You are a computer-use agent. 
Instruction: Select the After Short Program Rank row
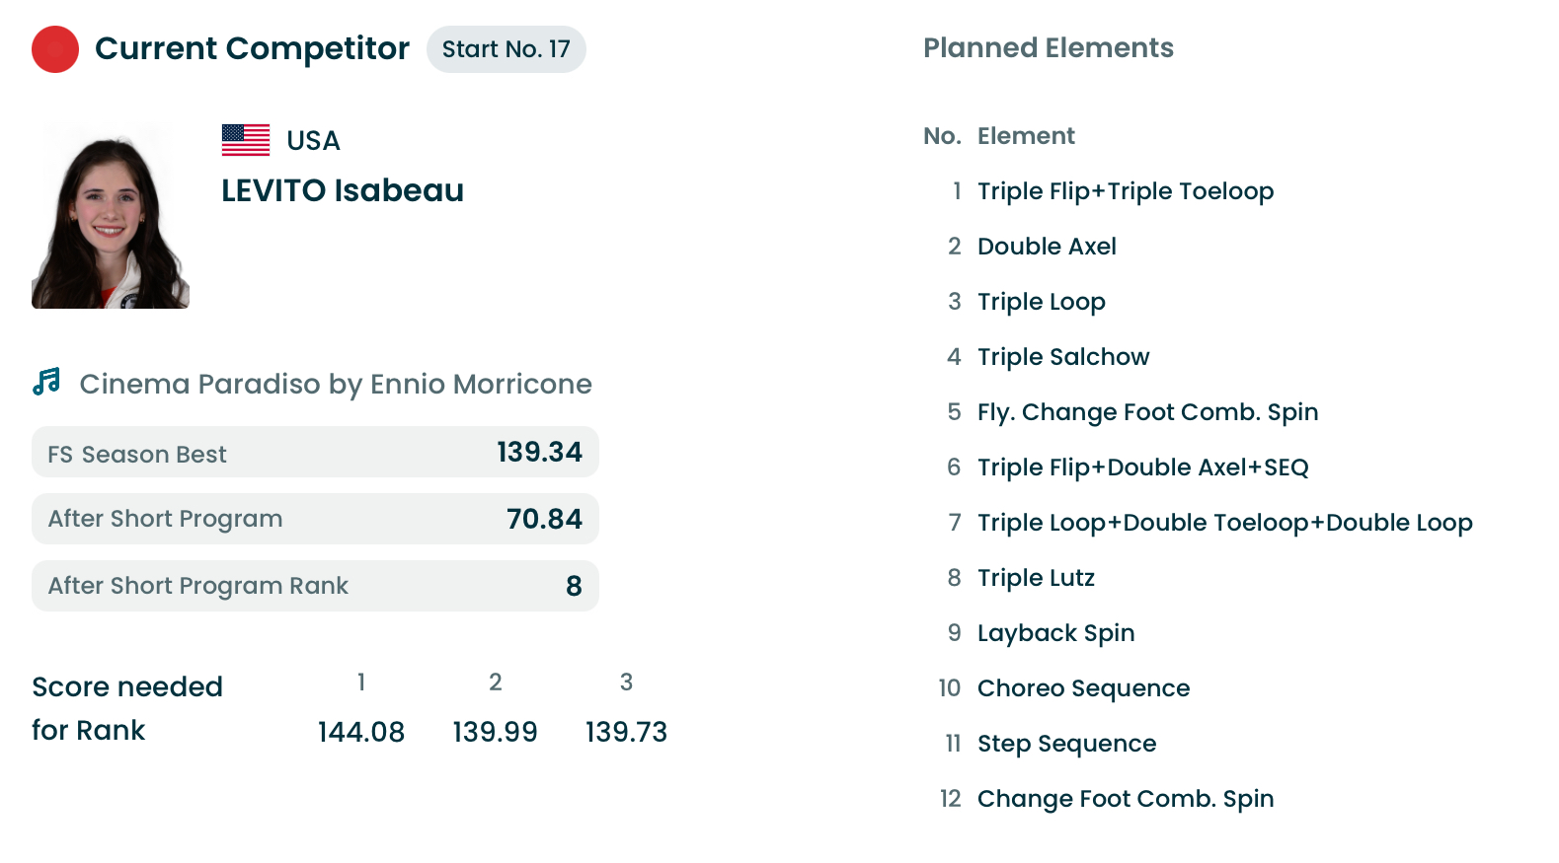click(x=315, y=586)
